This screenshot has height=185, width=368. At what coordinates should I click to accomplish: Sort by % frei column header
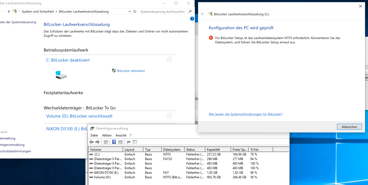(x=261, y=149)
